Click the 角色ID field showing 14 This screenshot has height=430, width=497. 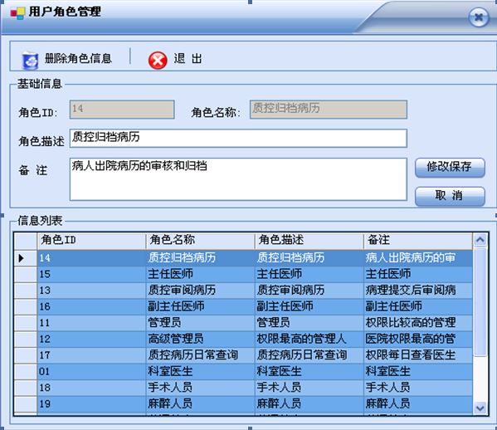click(x=122, y=110)
